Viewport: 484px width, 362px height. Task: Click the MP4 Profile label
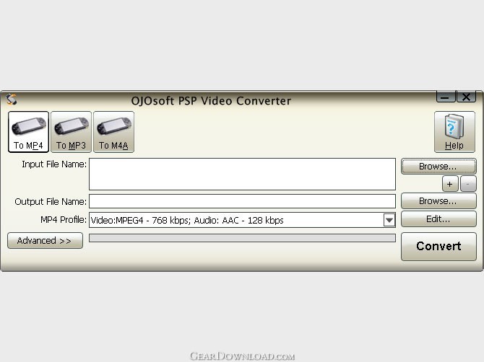coord(64,220)
